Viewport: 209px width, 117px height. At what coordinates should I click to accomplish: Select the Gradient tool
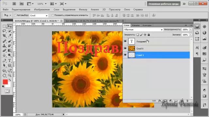[9, 50]
